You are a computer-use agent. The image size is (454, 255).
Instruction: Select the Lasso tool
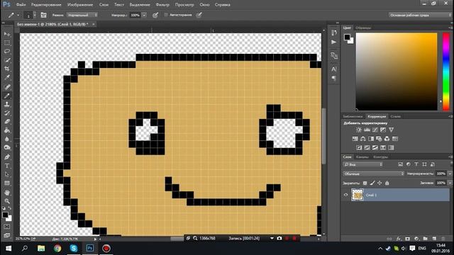tap(7, 52)
